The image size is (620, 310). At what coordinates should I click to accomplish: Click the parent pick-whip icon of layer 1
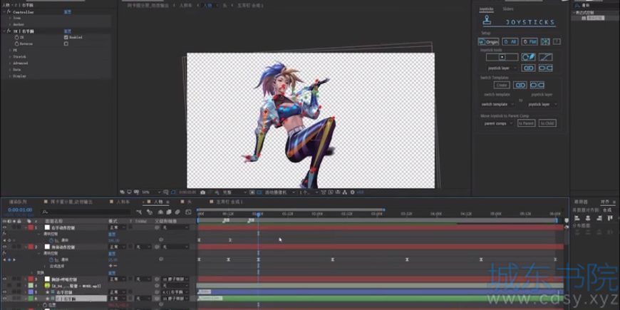pos(157,228)
